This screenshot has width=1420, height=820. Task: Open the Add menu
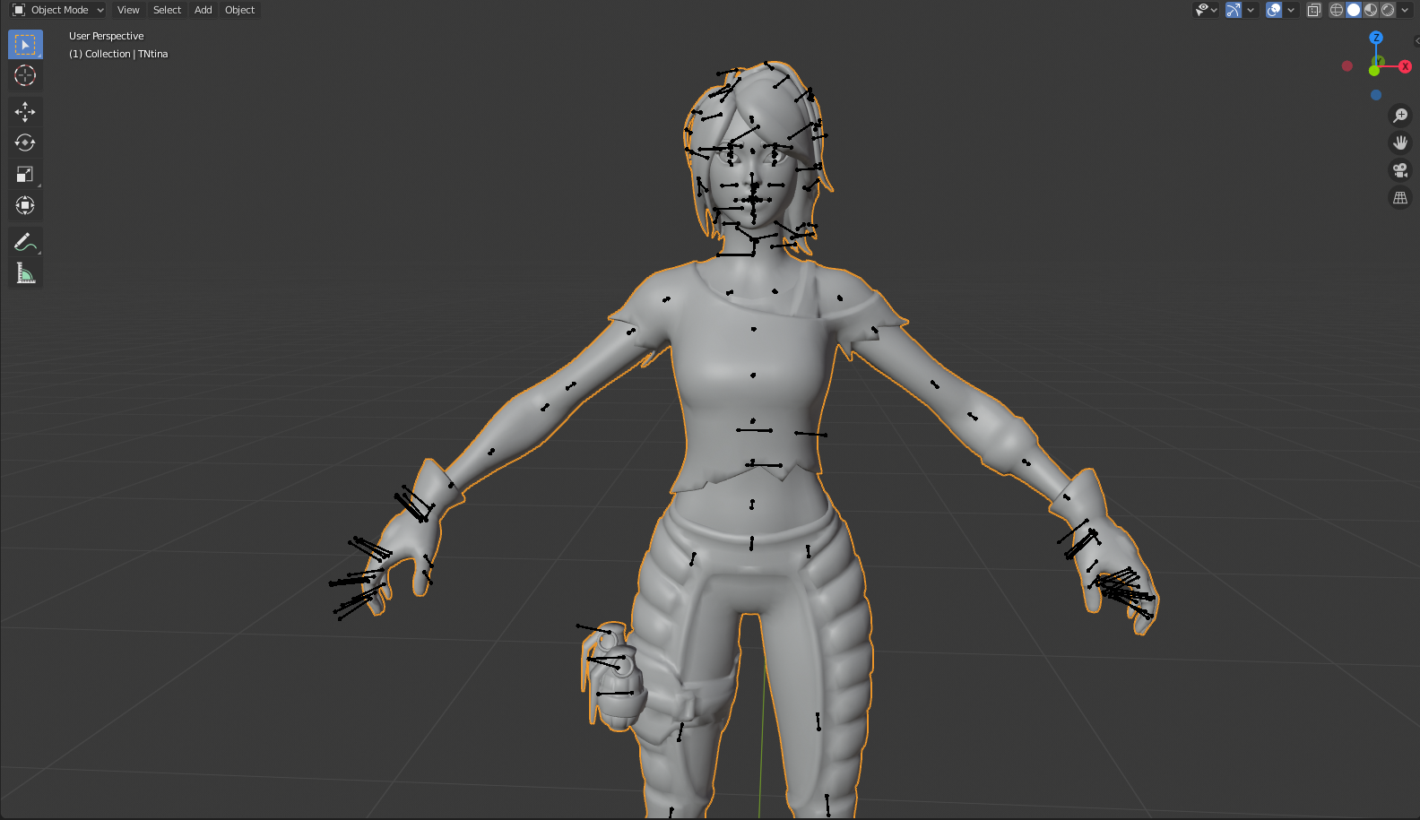[203, 10]
